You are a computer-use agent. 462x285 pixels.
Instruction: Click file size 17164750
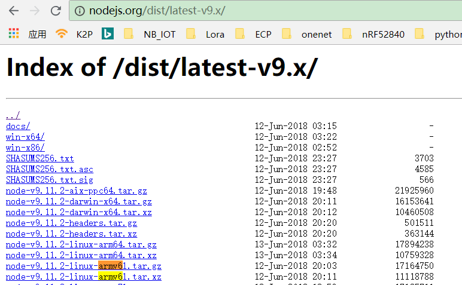pyautogui.click(x=414, y=266)
